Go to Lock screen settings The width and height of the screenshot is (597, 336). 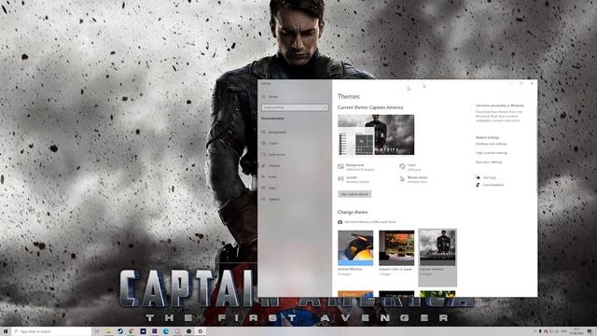coord(273,155)
